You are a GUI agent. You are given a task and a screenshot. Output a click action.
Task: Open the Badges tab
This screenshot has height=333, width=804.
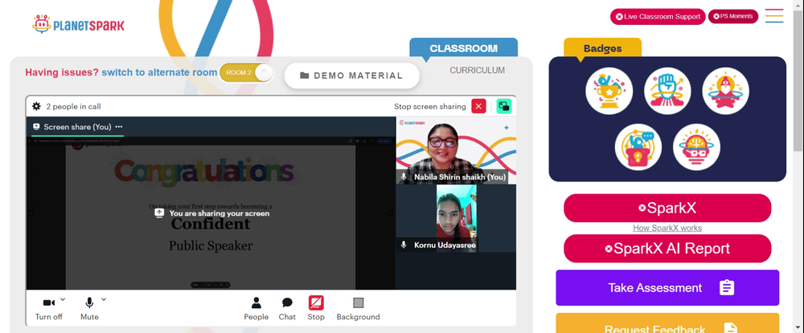coord(602,49)
